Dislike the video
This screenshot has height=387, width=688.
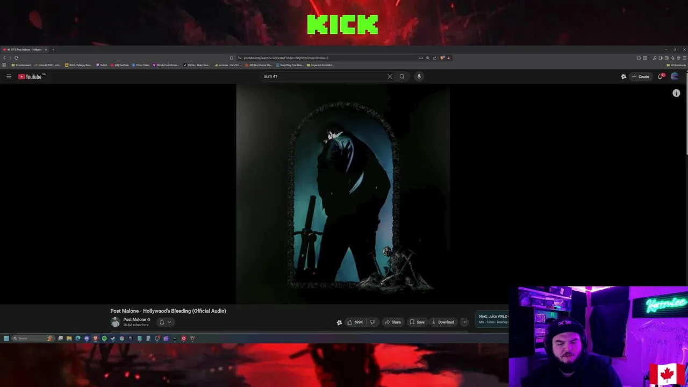[x=372, y=322]
